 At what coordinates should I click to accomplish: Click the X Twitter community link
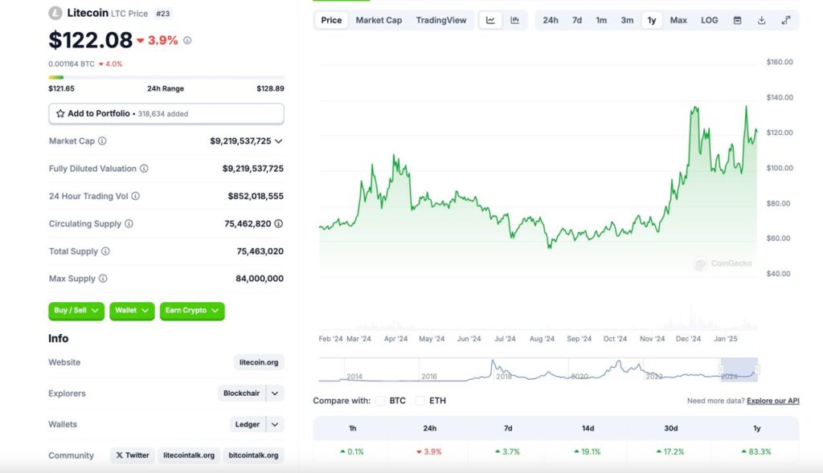point(133,455)
